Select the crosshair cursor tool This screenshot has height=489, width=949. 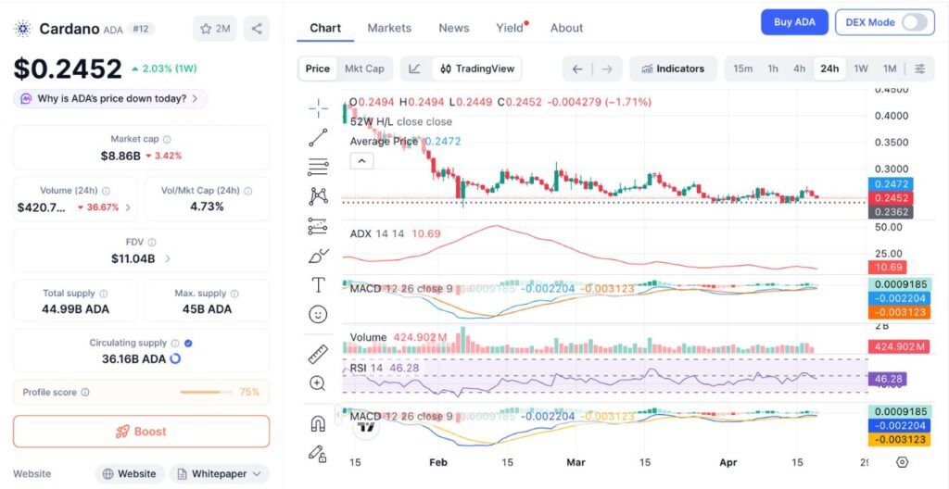(x=318, y=108)
